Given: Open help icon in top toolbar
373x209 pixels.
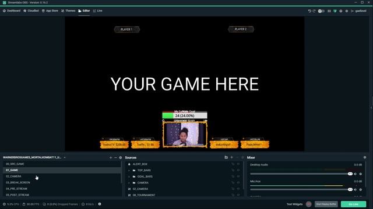Looking at the screenshot, I should pyautogui.click(x=340, y=11).
